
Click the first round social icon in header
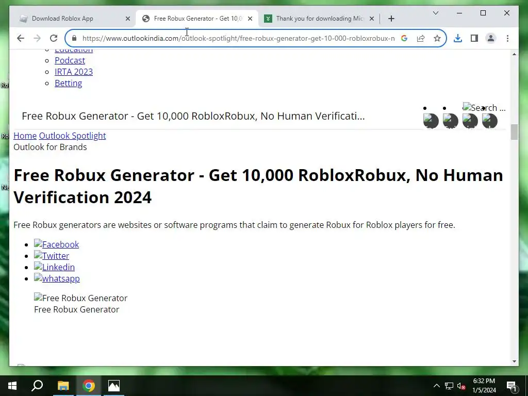click(431, 121)
